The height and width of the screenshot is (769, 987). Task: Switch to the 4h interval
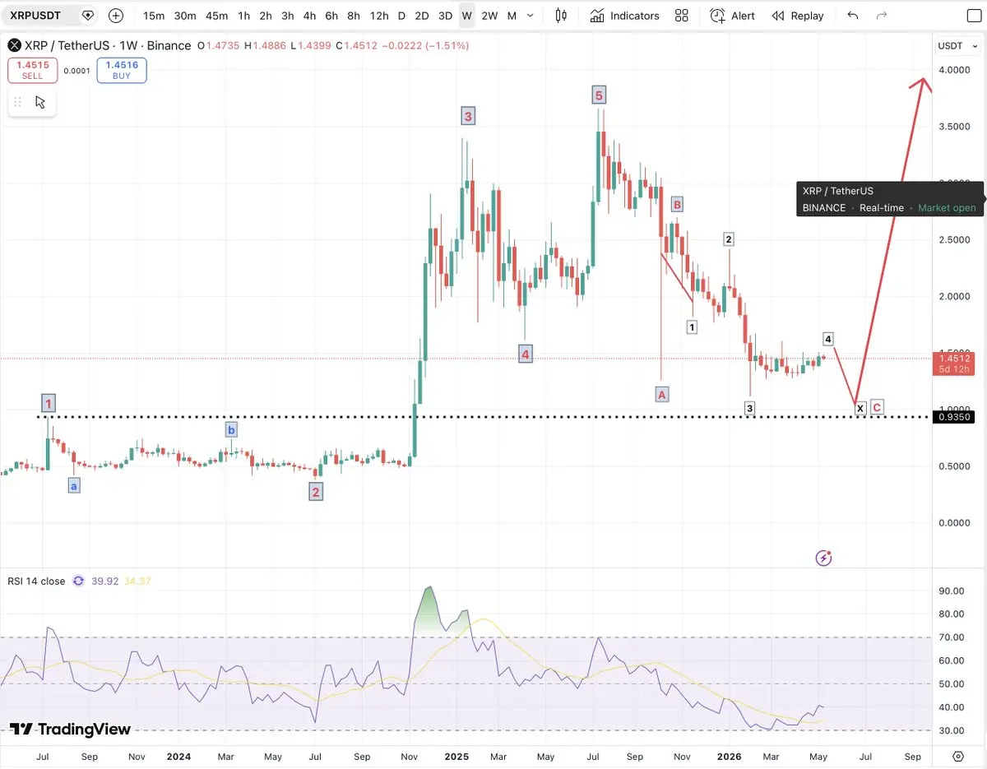[x=309, y=16]
